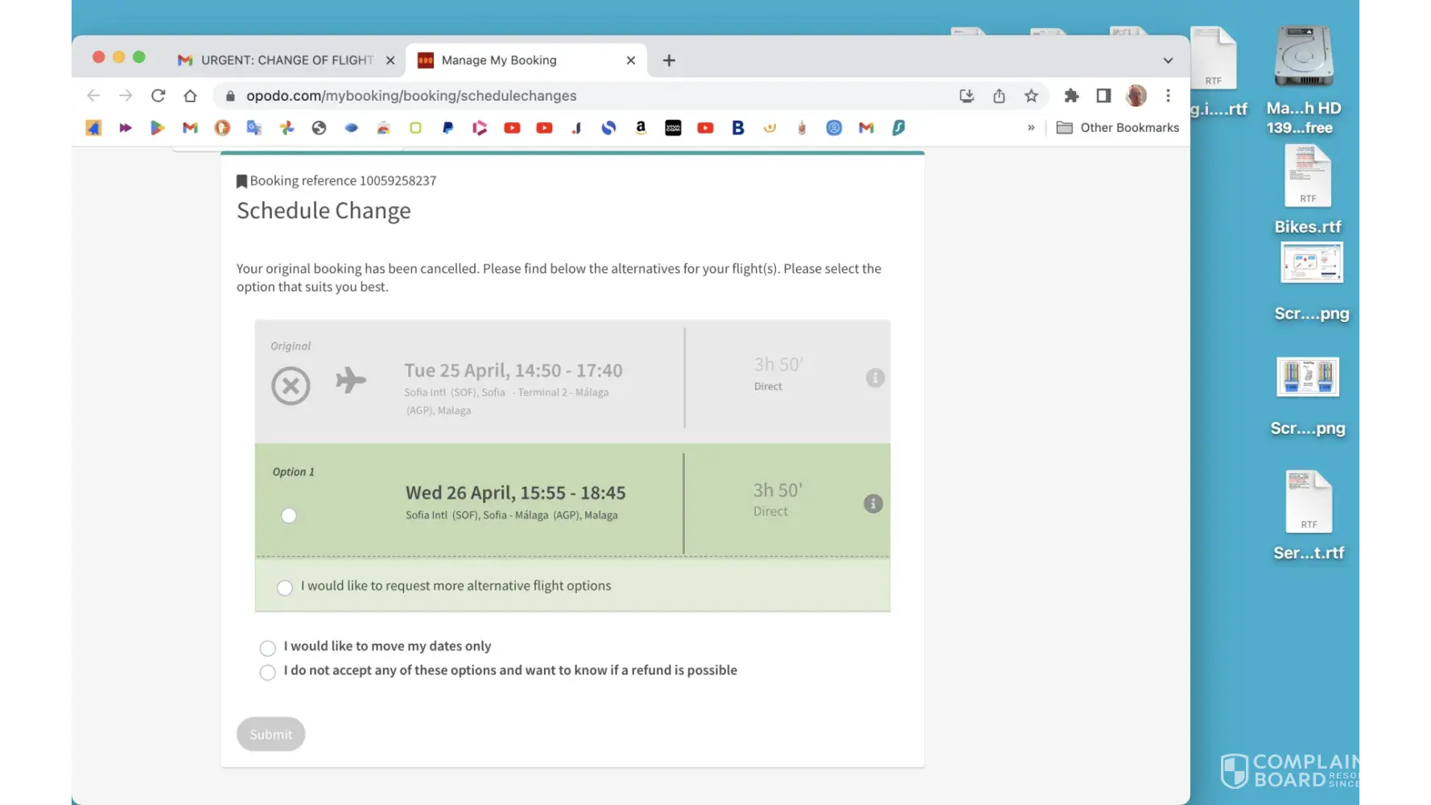Click the 'Wed 26 April, 15:55 - 18:45' text
The height and width of the screenshot is (805, 1431).
[516, 493]
